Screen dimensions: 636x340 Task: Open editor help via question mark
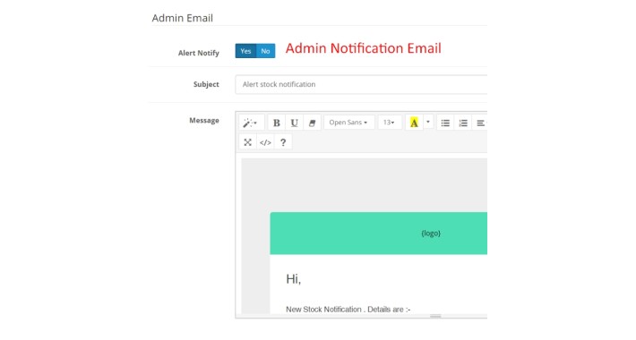pyautogui.click(x=283, y=142)
